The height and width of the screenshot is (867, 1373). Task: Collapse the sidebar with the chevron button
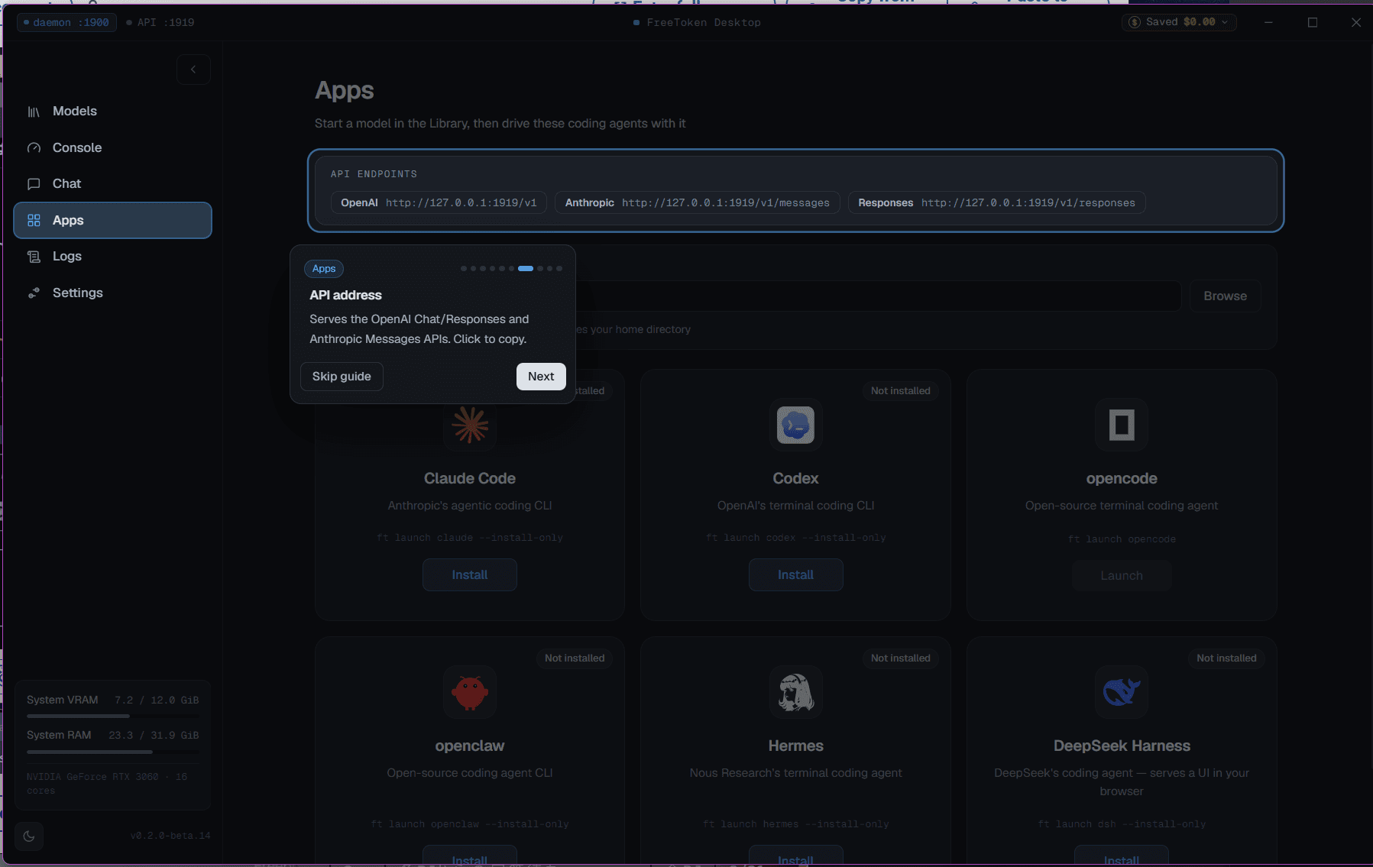(193, 70)
